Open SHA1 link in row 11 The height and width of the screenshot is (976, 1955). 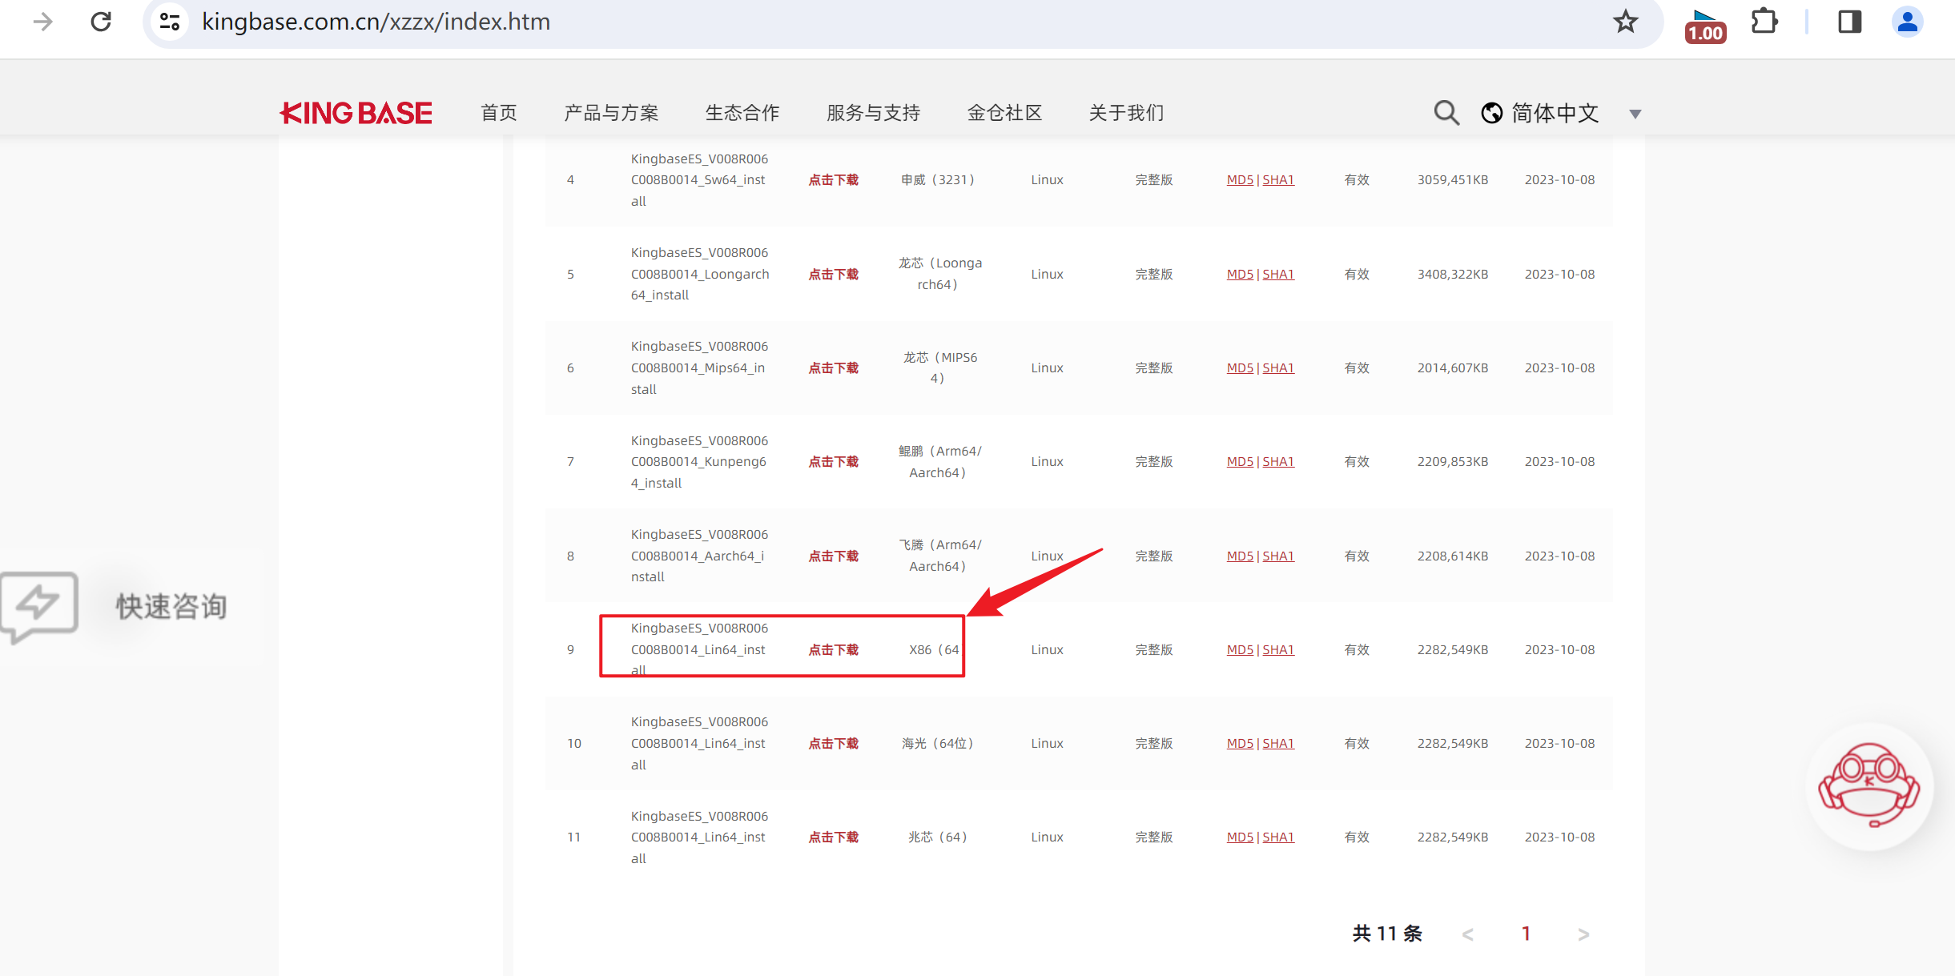click(x=1278, y=837)
